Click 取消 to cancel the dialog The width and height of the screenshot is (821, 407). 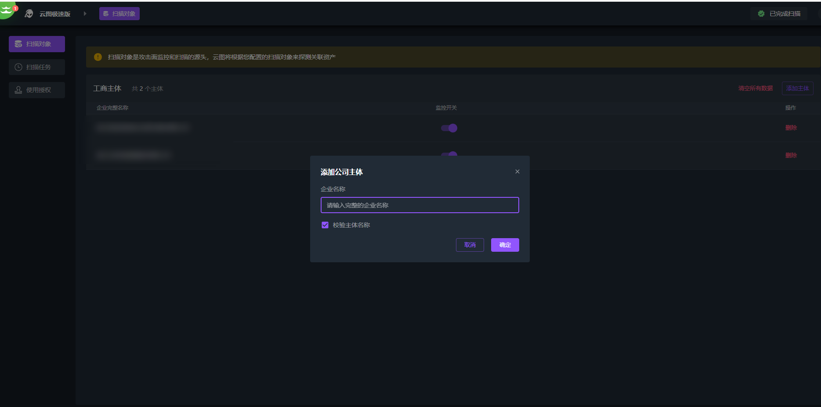click(470, 245)
